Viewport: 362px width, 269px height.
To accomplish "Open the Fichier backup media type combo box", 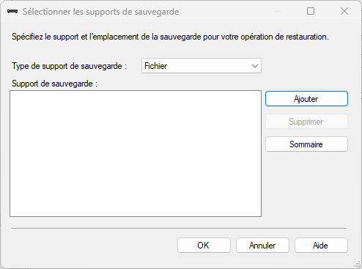I will (202, 66).
